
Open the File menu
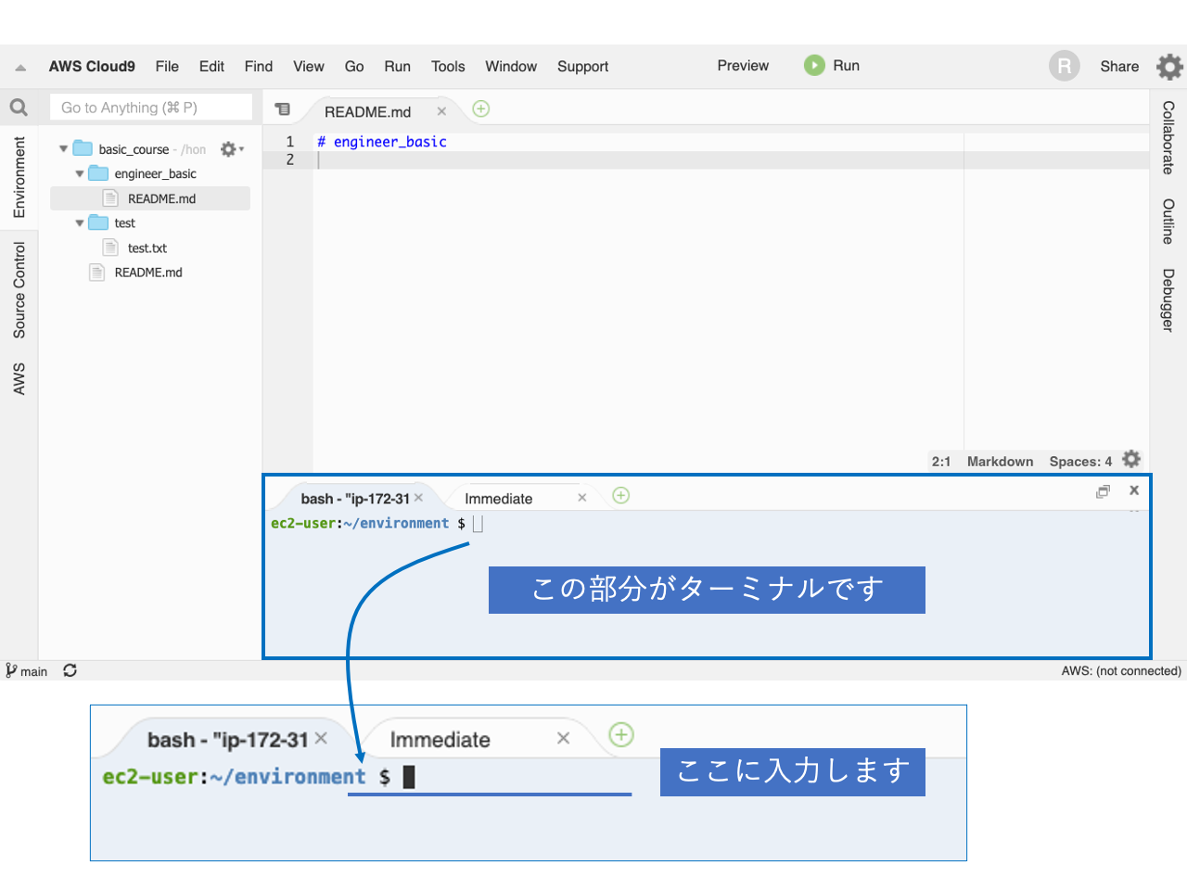(167, 67)
